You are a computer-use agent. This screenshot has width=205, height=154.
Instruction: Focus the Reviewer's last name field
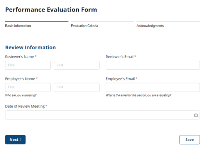click(x=77, y=65)
